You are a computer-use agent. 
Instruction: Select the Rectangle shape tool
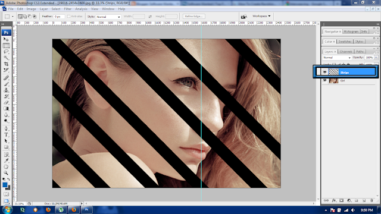[6, 147]
